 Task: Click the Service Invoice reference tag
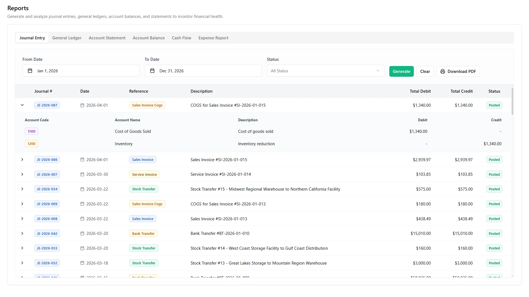pyautogui.click(x=144, y=174)
